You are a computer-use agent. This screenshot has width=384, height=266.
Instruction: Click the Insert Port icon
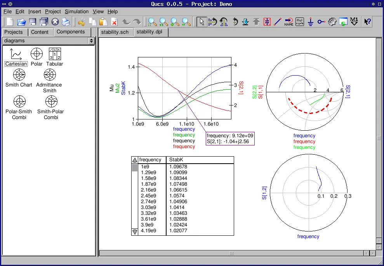click(x=321, y=22)
